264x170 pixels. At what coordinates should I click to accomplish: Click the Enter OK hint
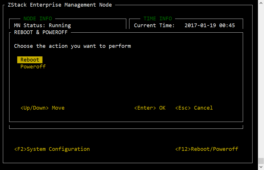coord(150,108)
